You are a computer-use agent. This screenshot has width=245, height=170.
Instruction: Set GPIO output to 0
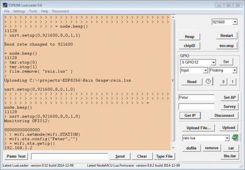click(223, 82)
